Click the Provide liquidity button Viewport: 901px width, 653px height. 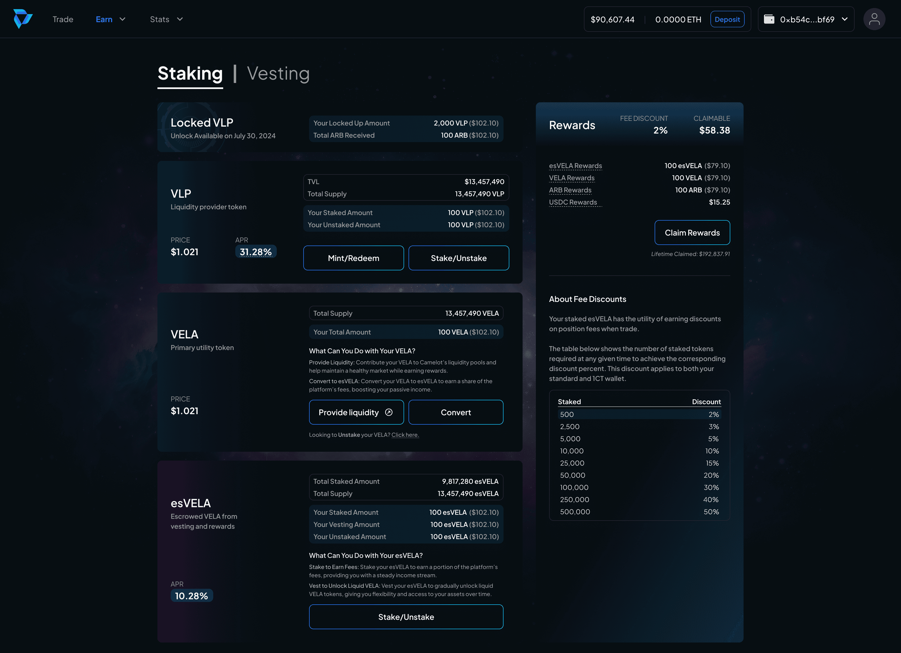pos(356,412)
